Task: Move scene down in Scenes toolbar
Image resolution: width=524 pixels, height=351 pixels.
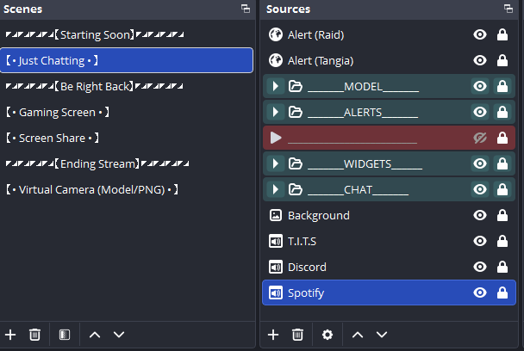Action: (119, 335)
